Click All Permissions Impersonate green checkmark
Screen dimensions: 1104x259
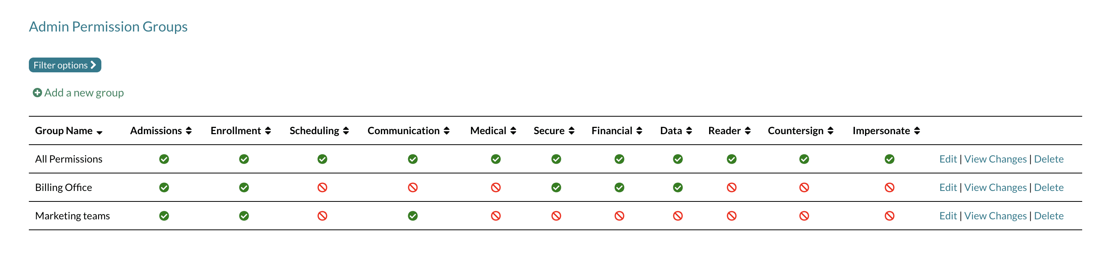pos(889,159)
